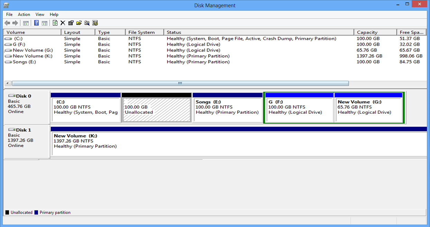
Task: Open the Action menu
Action: pos(24,15)
